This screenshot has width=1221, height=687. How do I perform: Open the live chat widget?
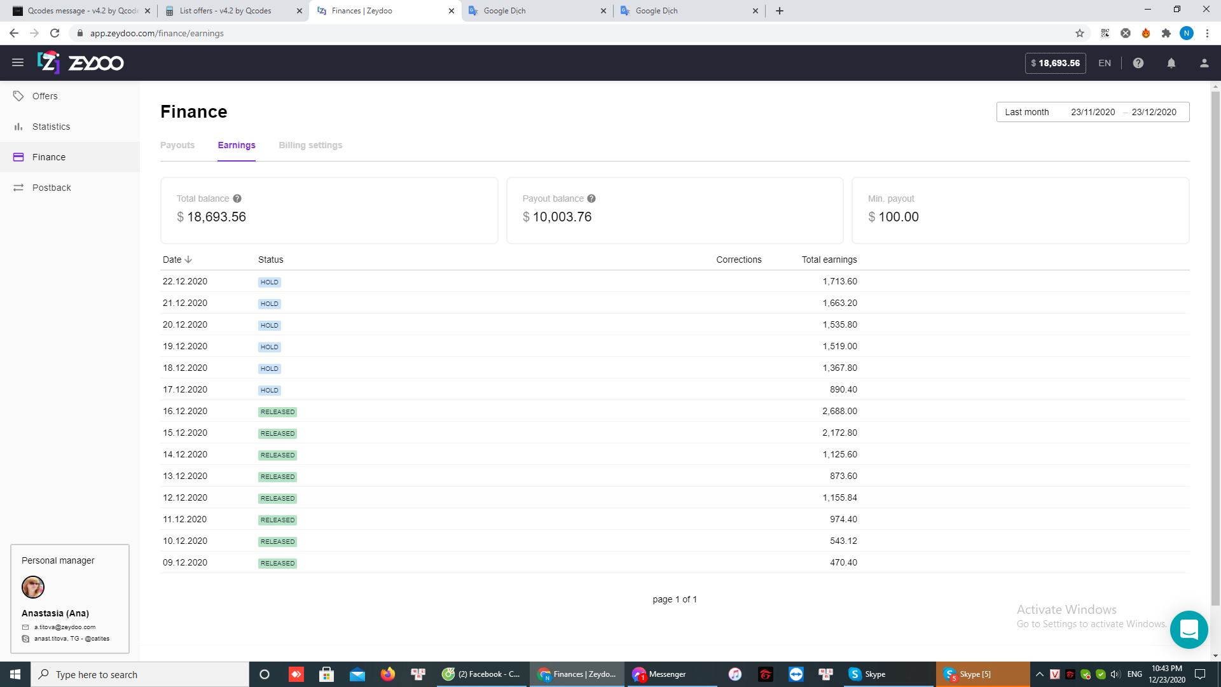tap(1189, 629)
